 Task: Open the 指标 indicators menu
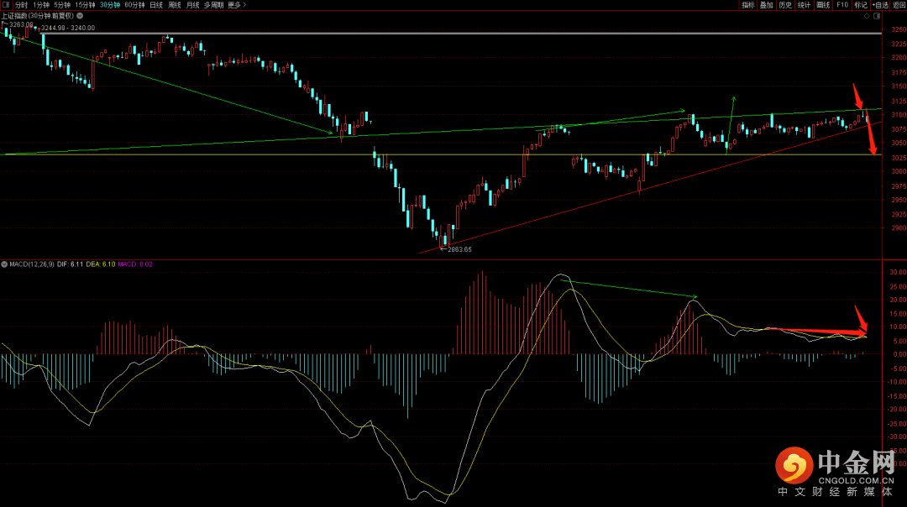[747, 5]
